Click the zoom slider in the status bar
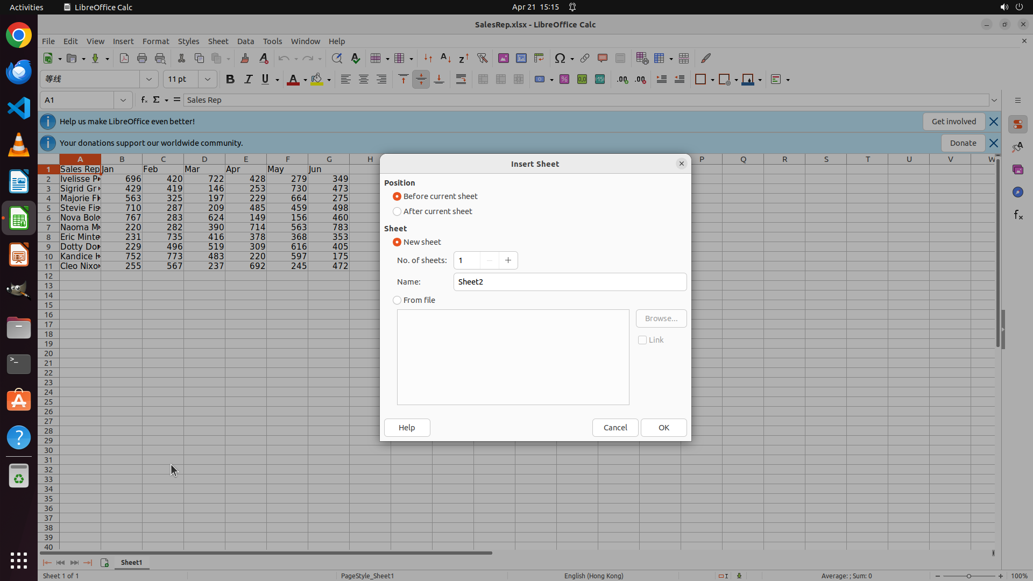1033x581 pixels. pyautogui.click(x=968, y=576)
